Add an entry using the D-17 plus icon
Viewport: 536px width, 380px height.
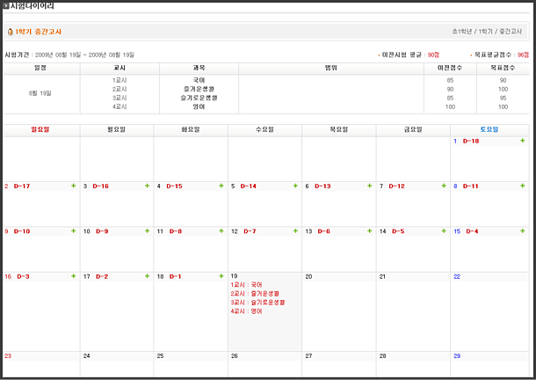[x=74, y=186]
